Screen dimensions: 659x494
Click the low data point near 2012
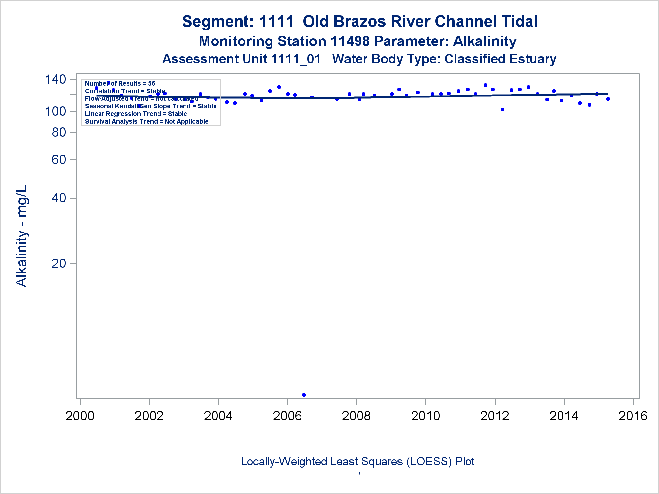click(502, 110)
